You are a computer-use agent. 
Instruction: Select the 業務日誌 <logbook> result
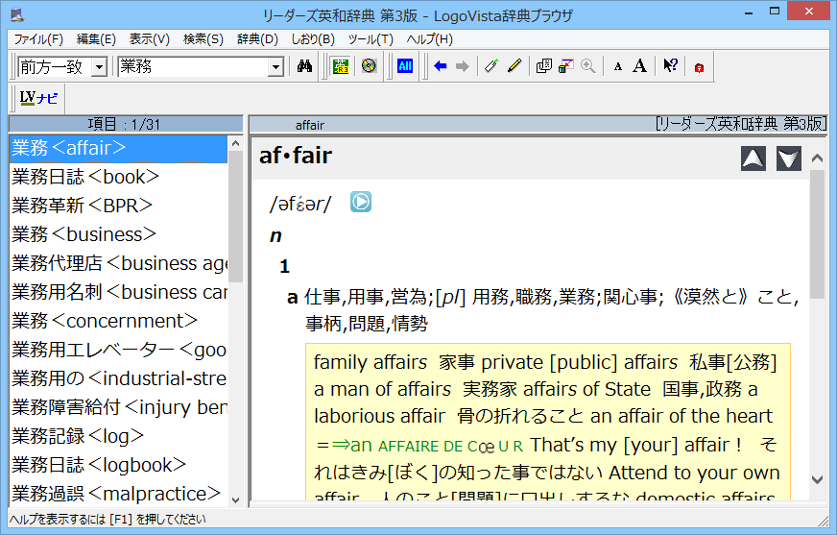tap(118, 465)
